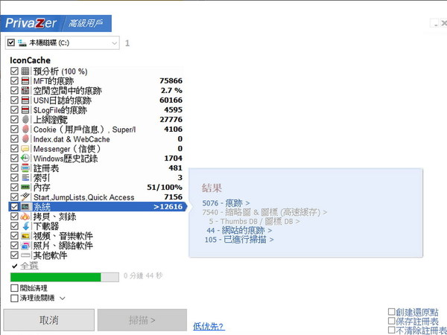Click the drive icon for 本機磁碟 (C:)
447x335 pixels.
point(22,43)
